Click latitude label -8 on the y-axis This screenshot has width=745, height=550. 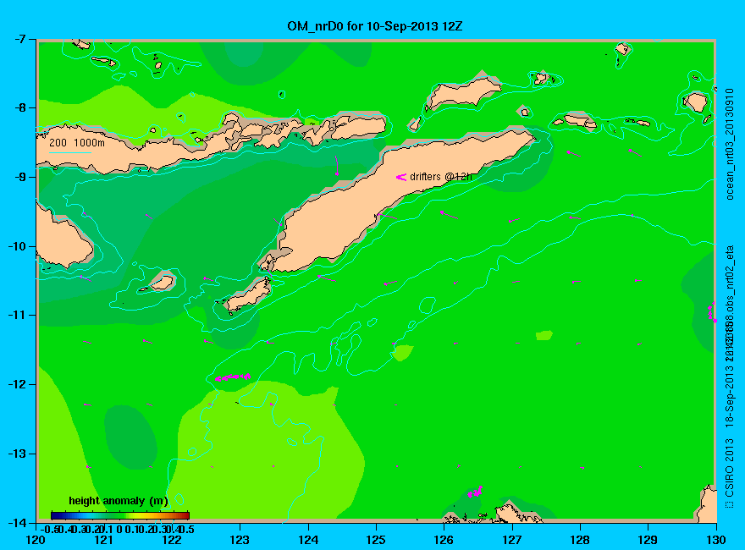[19, 107]
